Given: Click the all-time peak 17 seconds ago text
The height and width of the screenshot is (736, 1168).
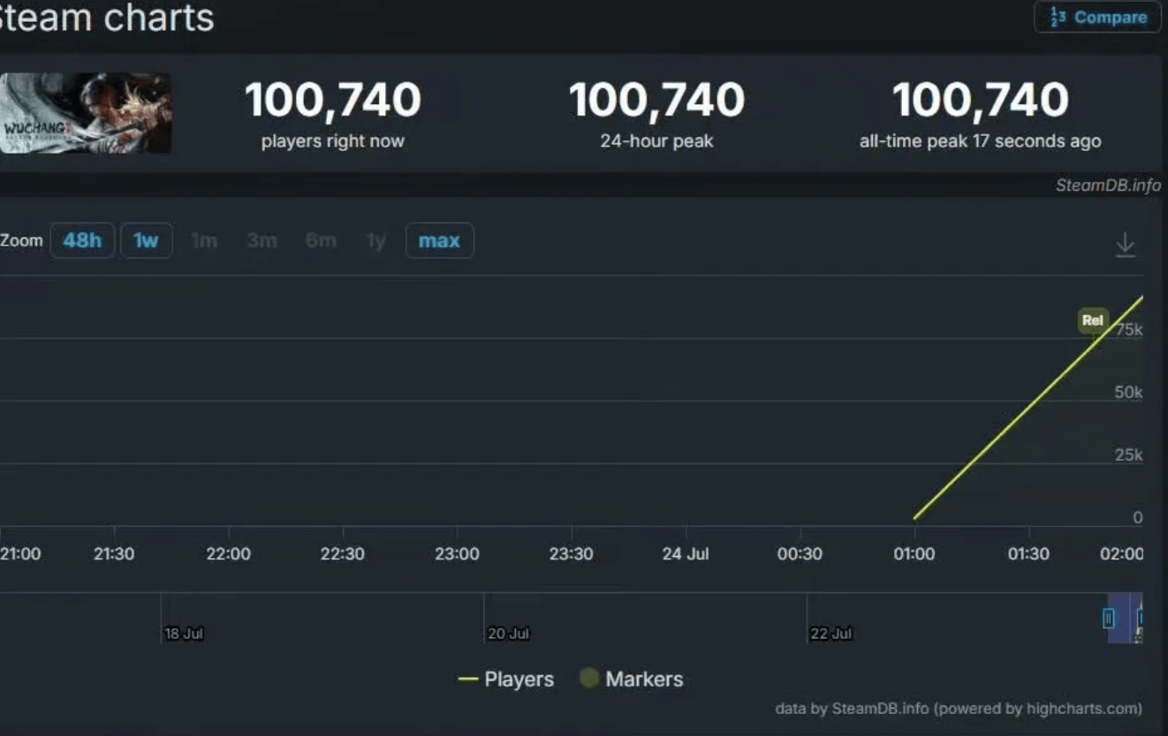Looking at the screenshot, I should 981,141.
